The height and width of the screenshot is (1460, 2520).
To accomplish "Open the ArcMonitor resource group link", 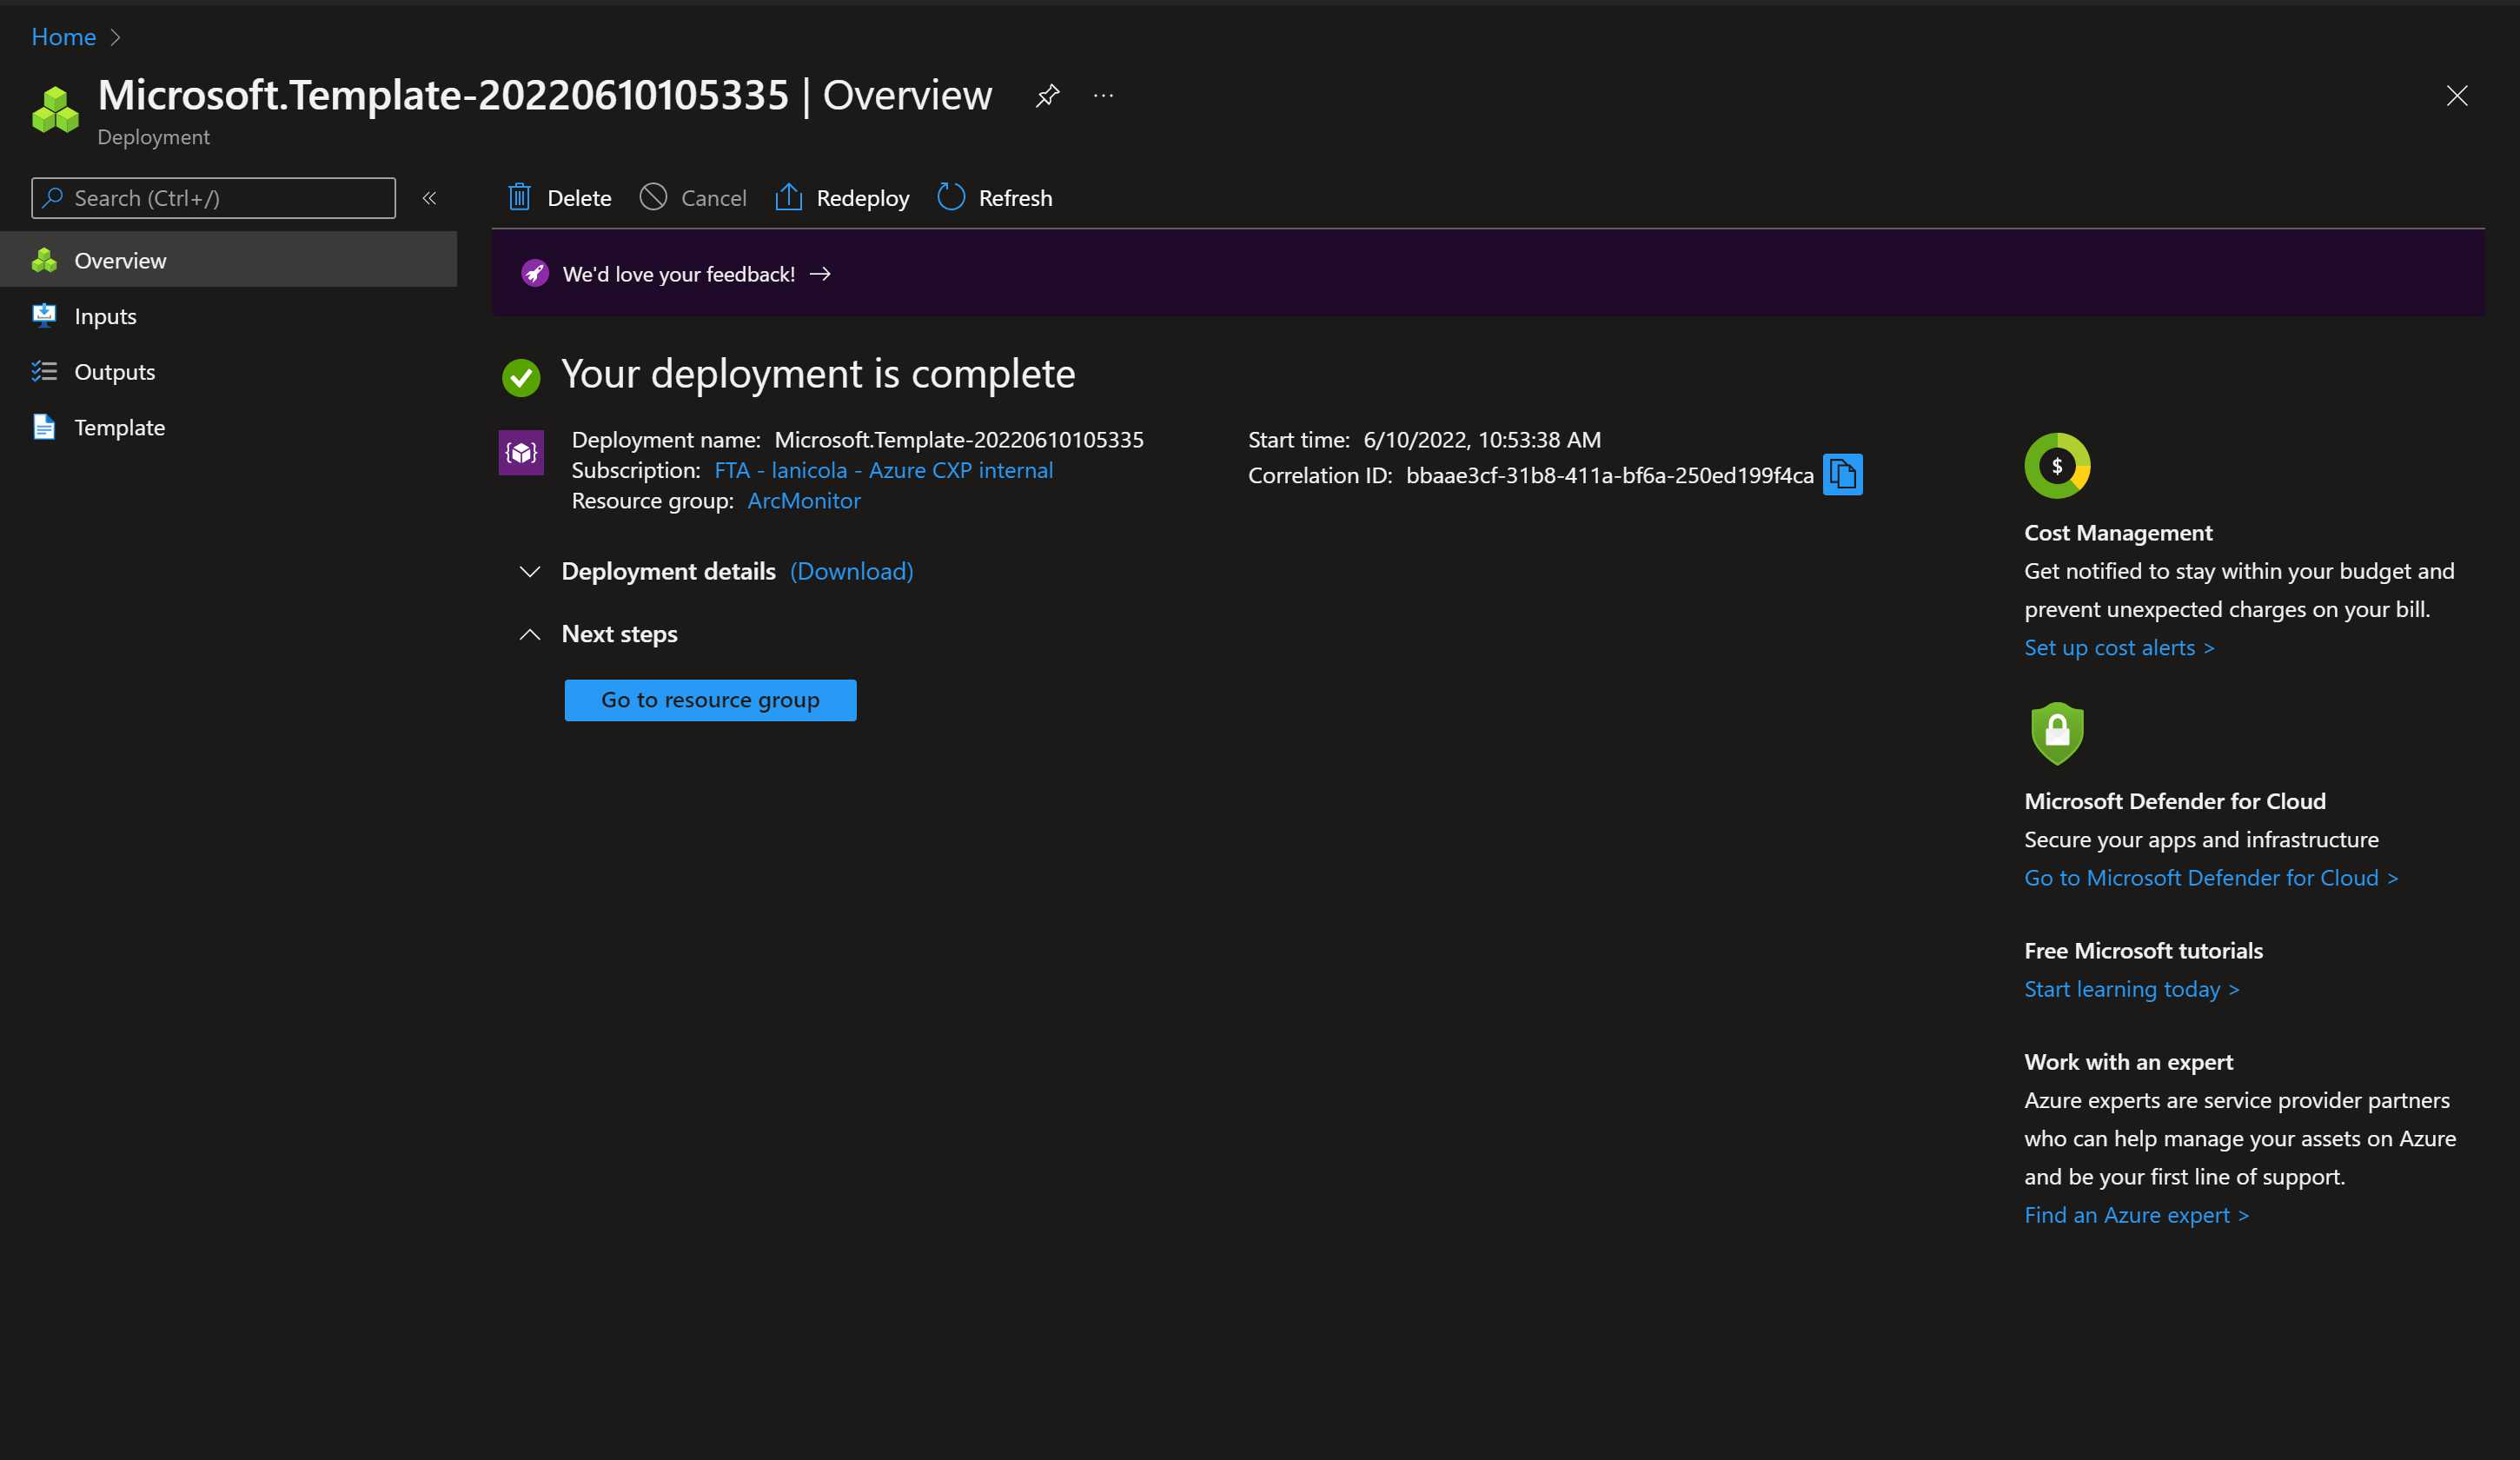I will point(803,501).
